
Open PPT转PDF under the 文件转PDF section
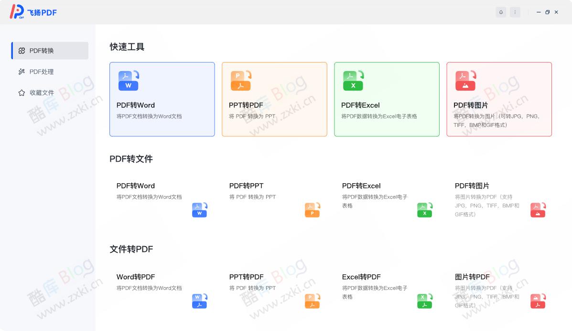pos(247,277)
